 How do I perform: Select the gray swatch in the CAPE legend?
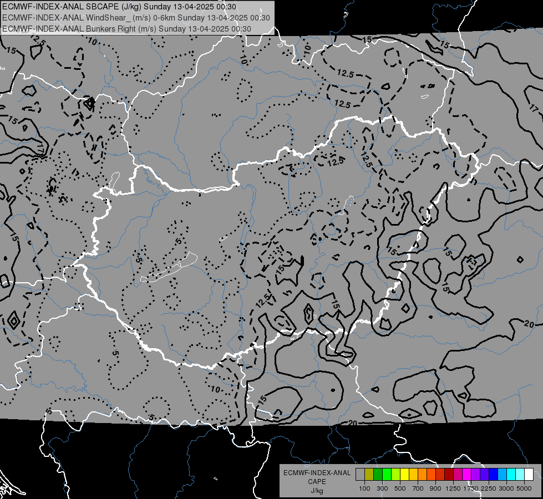[x=360, y=474]
